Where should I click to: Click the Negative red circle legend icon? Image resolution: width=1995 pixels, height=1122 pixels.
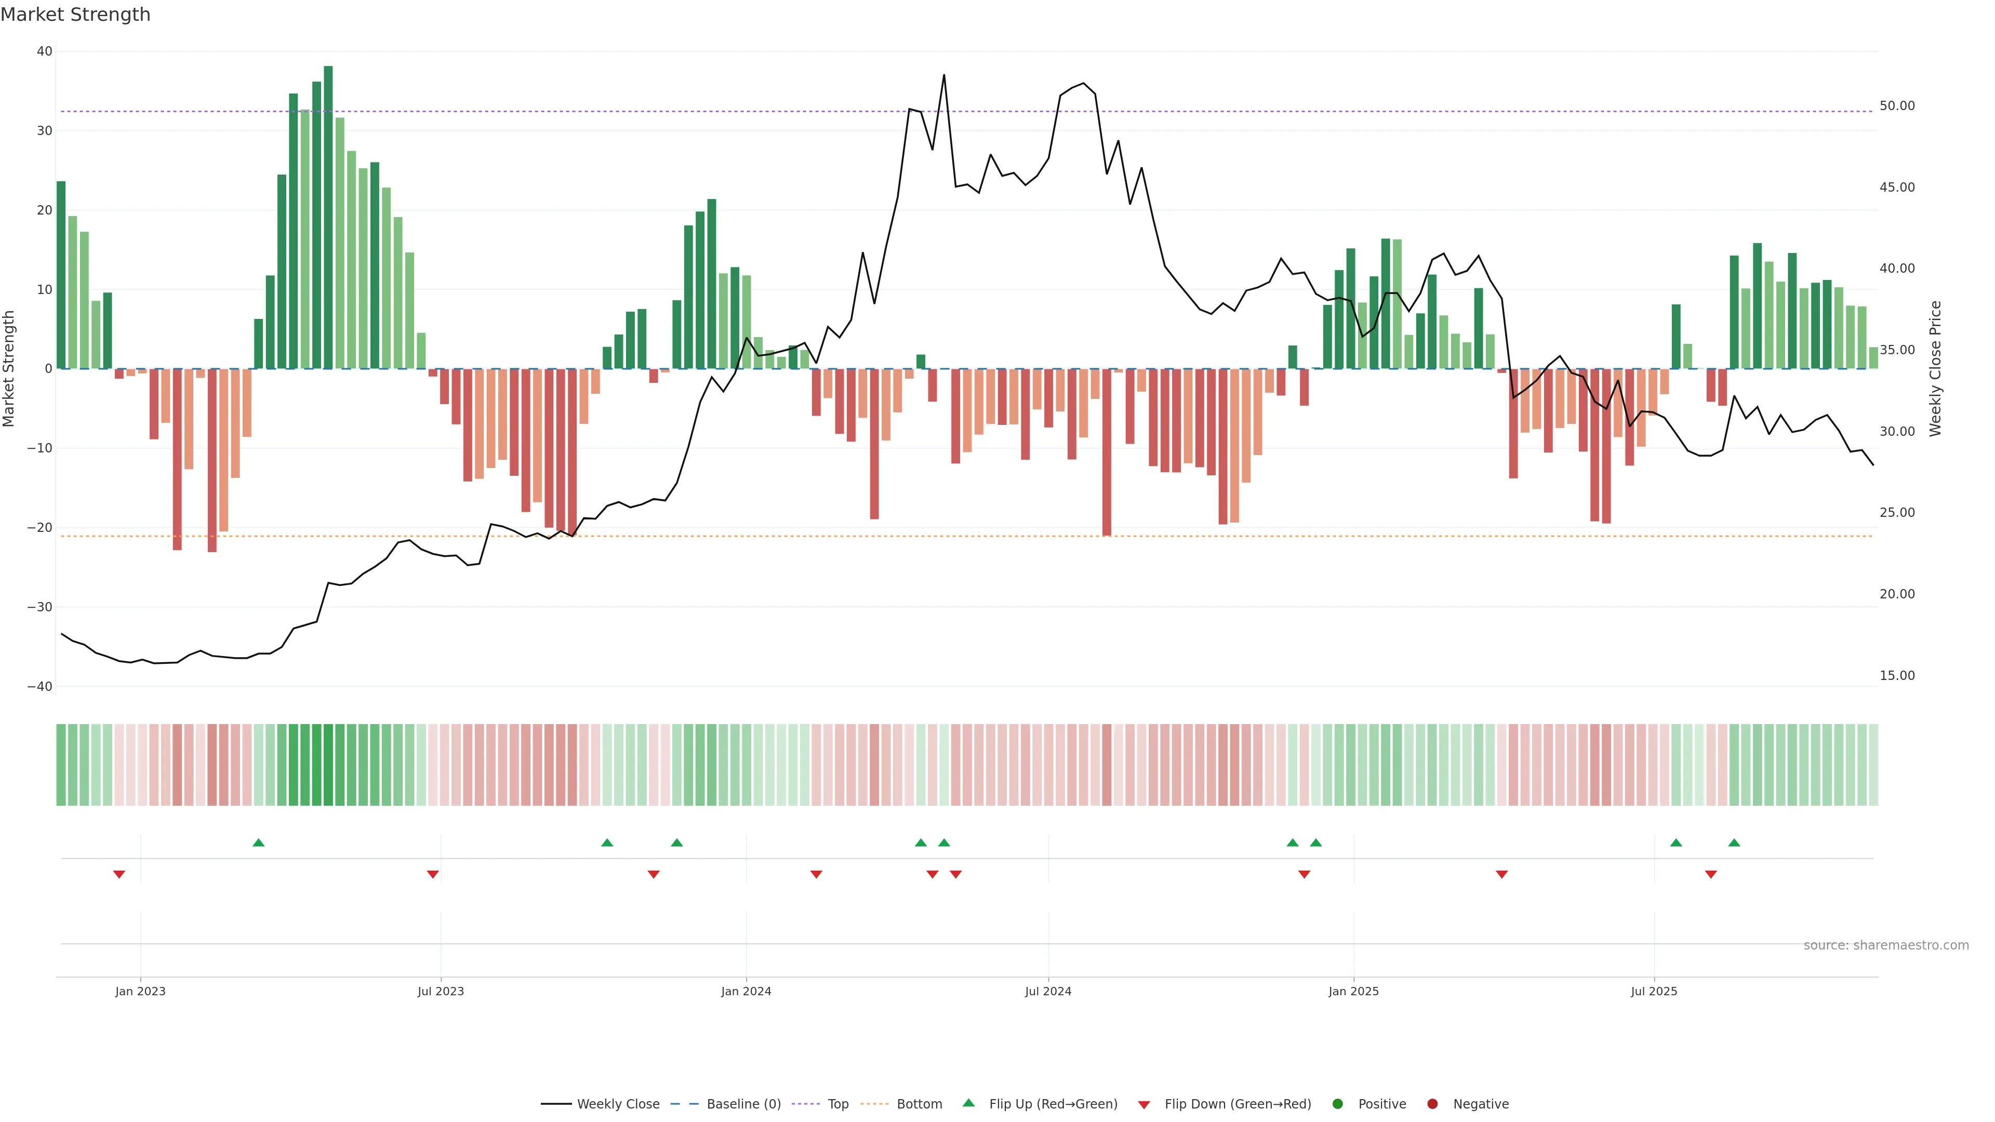point(1432,1103)
